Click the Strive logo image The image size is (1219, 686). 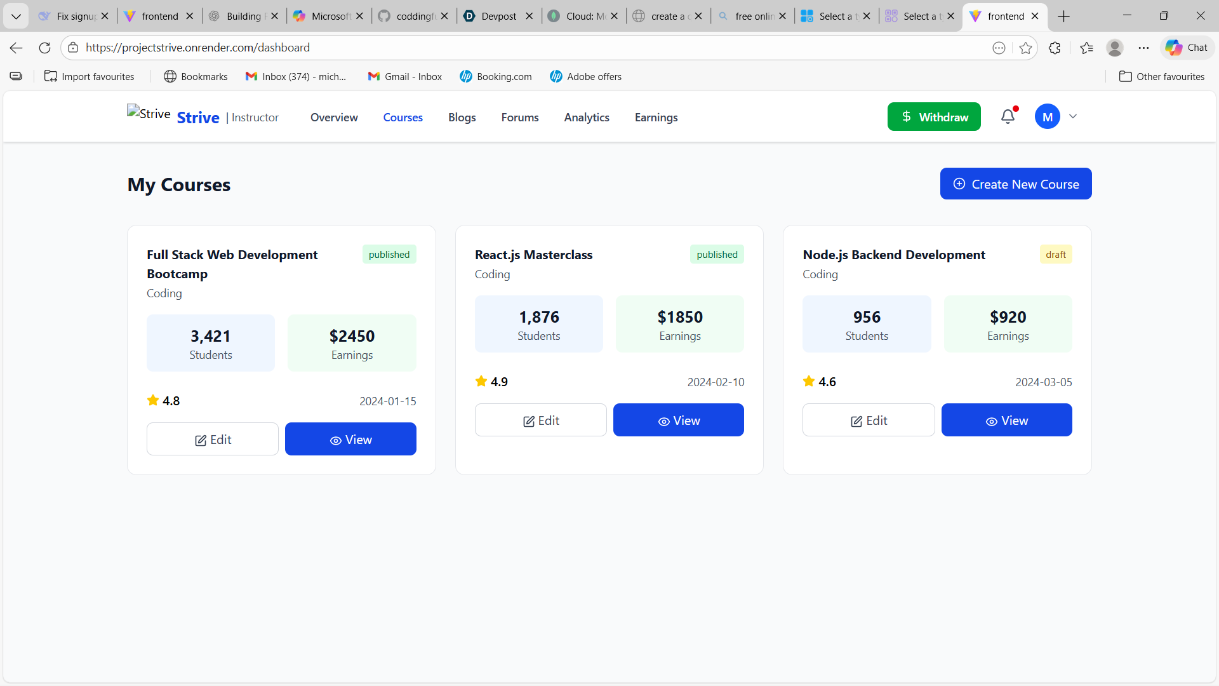coord(149,114)
